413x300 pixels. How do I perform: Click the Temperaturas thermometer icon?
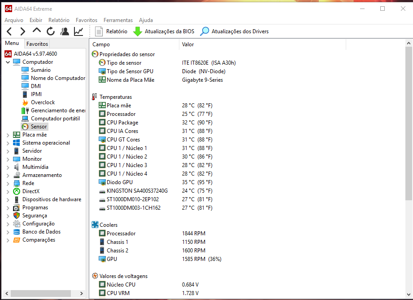[x=94, y=97]
